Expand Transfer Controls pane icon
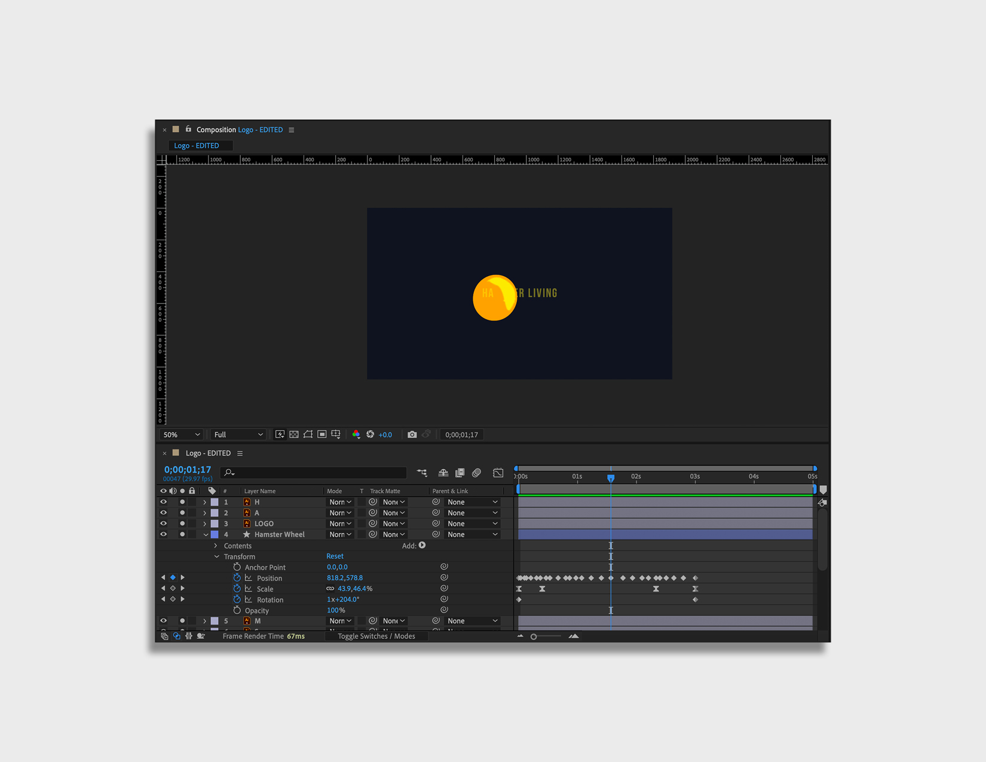Screen dimensions: 986x762 coord(176,636)
